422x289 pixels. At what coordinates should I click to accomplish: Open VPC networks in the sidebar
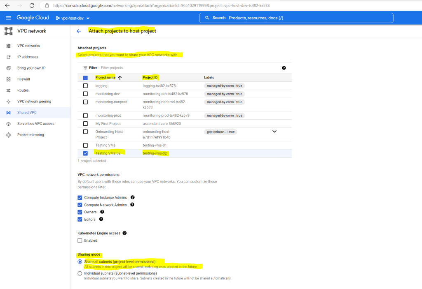pyautogui.click(x=28, y=46)
